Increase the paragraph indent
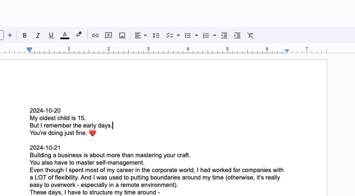 (x=237, y=35)
